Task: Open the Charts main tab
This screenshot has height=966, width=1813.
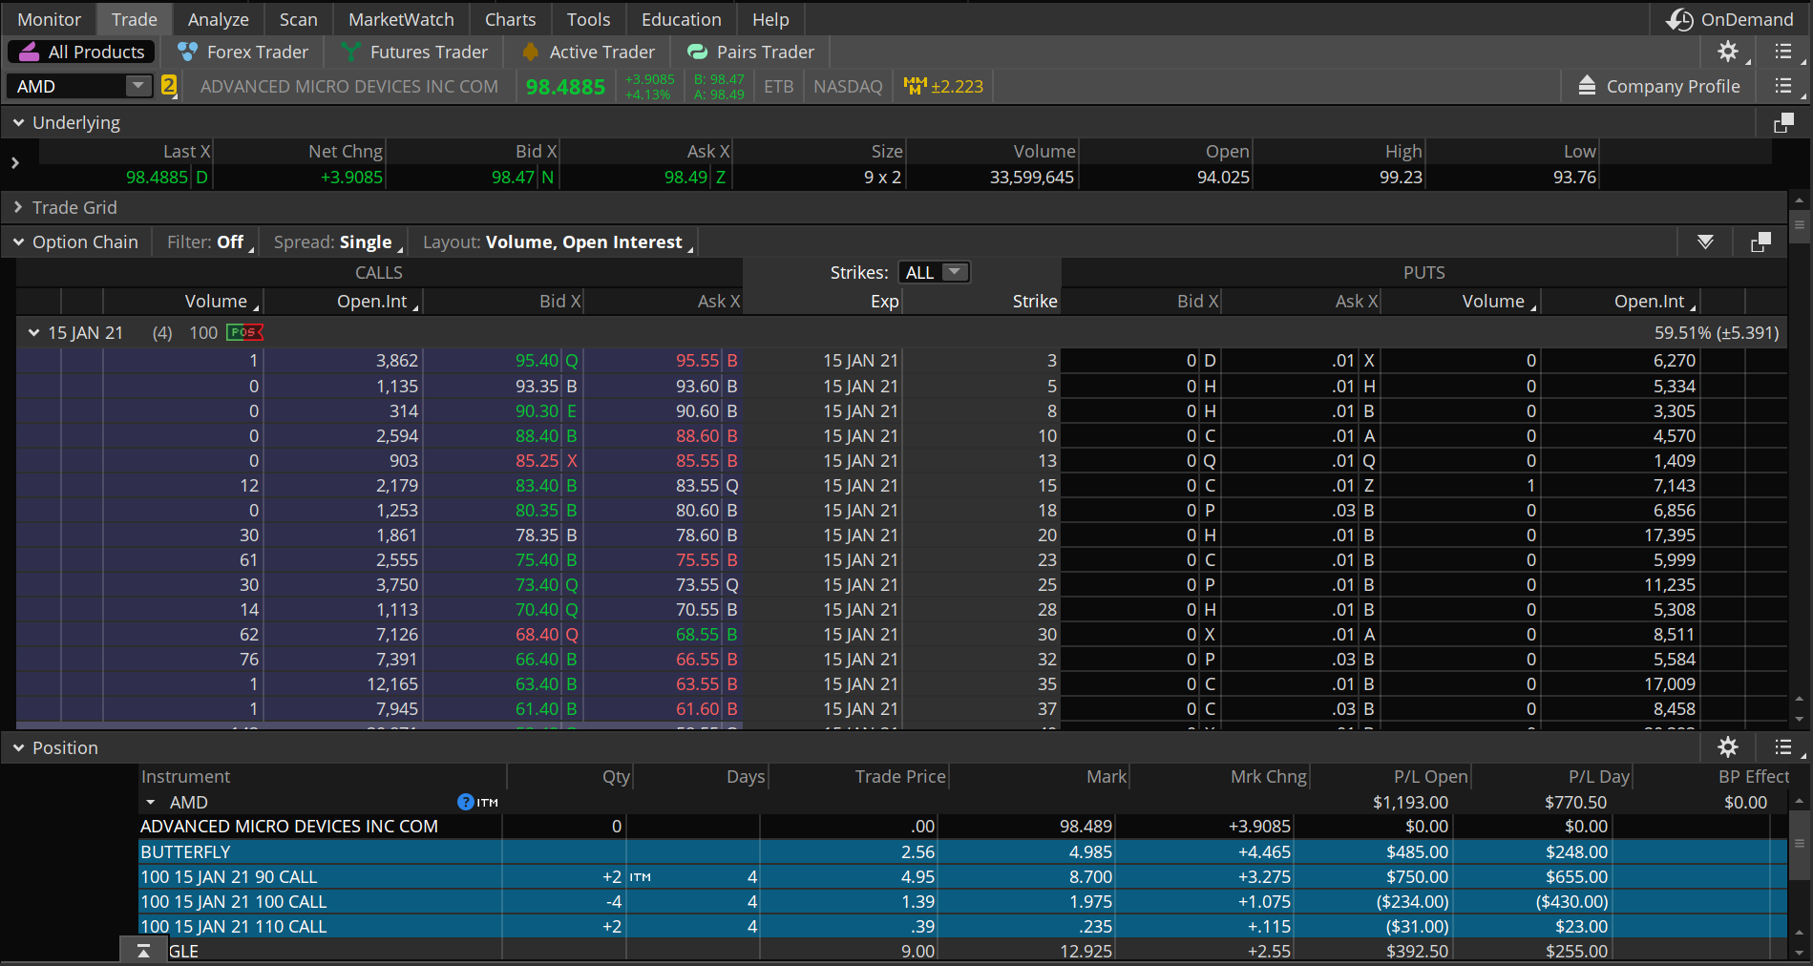Action: (x=511, y=19)
